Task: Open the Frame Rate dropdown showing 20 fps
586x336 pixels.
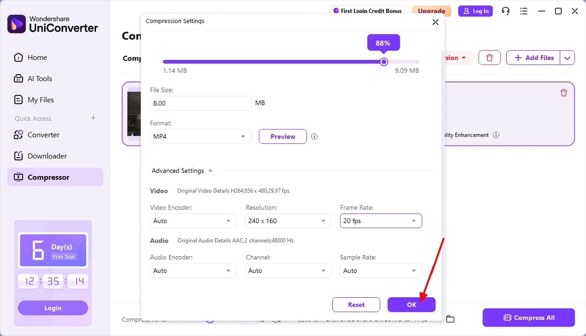Action: [x=381, y=221]
